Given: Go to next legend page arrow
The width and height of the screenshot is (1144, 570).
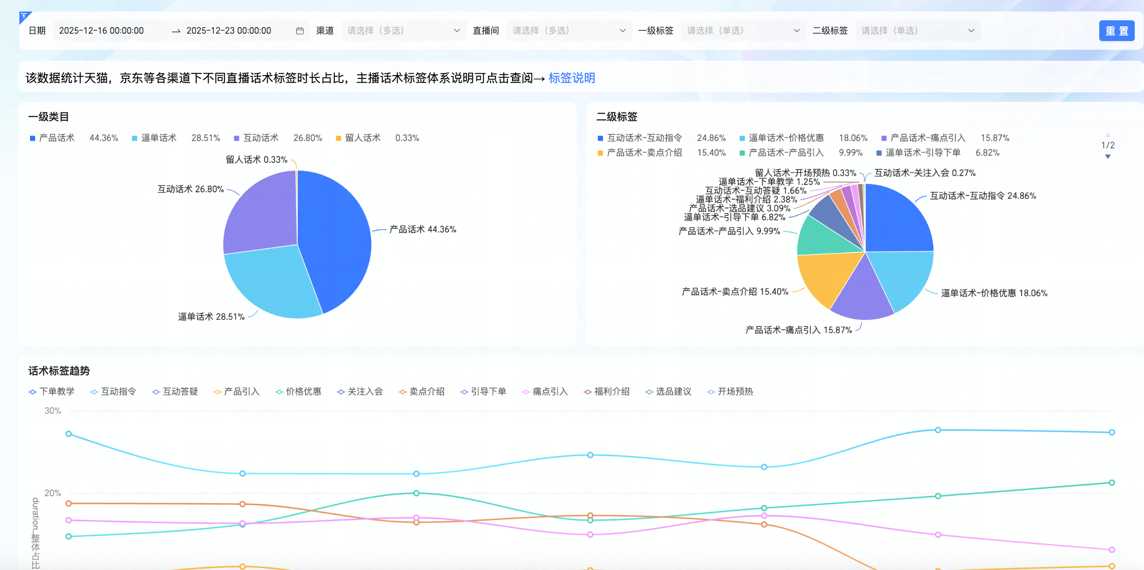Looking at the screenshot, I should pos(1108,157).
